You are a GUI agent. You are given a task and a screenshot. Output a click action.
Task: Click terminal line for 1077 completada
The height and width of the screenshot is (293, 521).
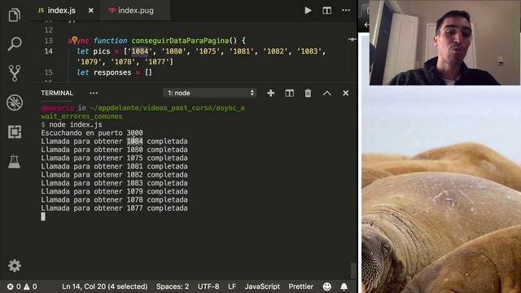[114, 208]
